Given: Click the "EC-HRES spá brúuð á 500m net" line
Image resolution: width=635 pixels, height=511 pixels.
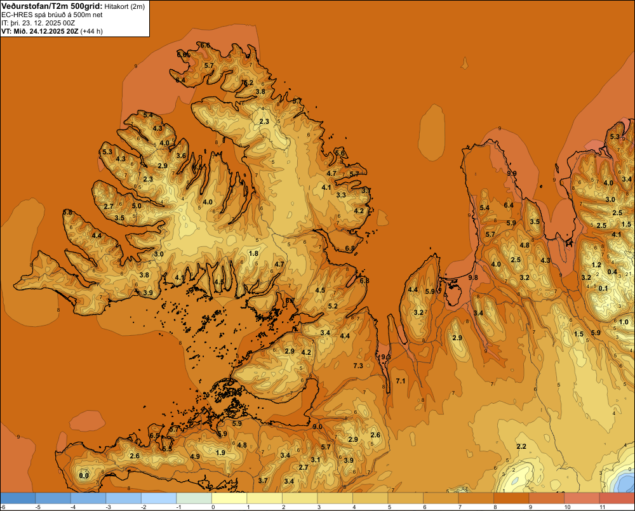Looking at the screenshot, I should [x=52, y=15].
